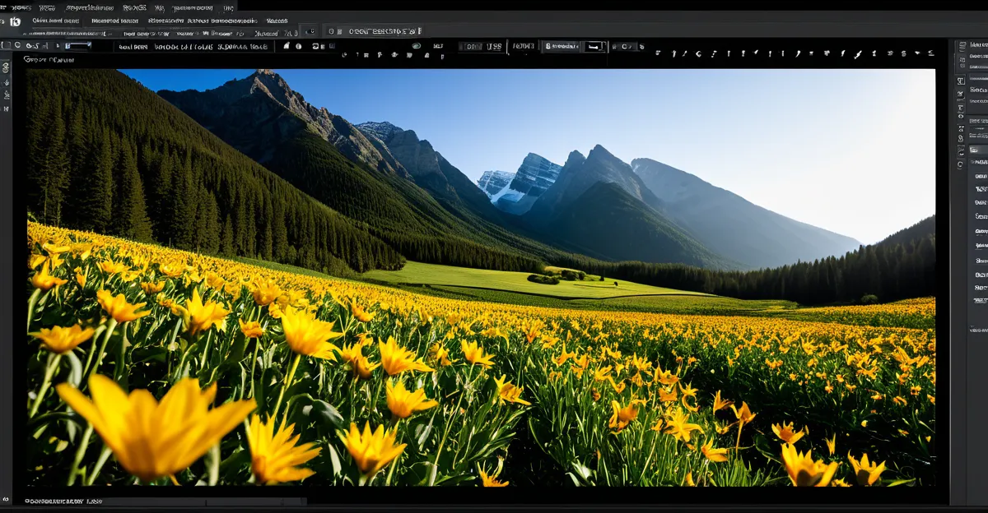Click the blue-highlighted input field in the options bar
The width and height of the screenshot is (988, 513).
coord(78,46)
